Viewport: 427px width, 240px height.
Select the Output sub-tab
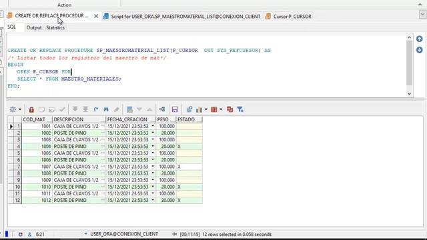34,27
